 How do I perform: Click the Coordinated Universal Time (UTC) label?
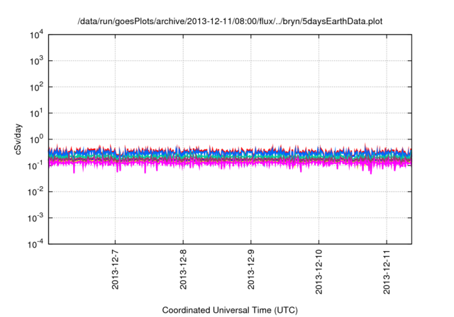[230, 310]
